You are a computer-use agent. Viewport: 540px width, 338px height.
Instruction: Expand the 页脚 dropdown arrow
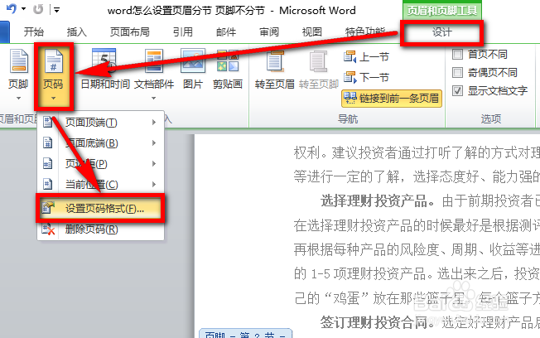coord(18,99)
